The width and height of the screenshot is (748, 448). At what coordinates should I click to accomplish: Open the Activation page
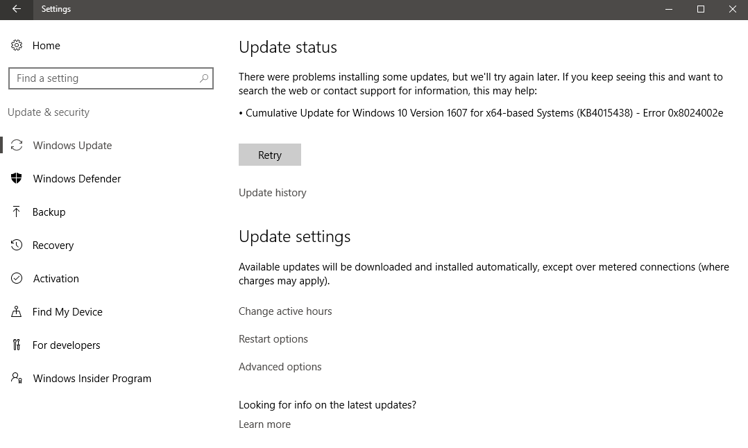point(56,279)
